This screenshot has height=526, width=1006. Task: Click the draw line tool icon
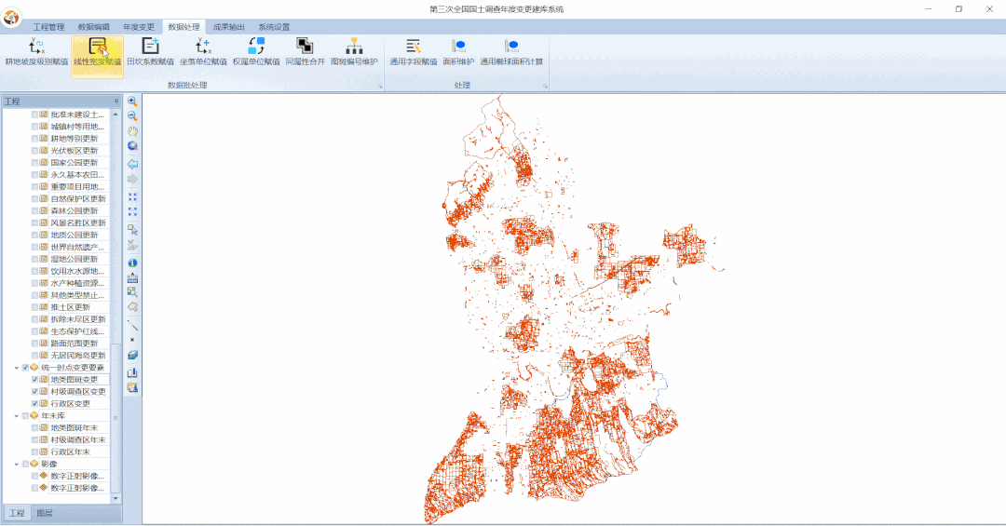pos(132,325)
